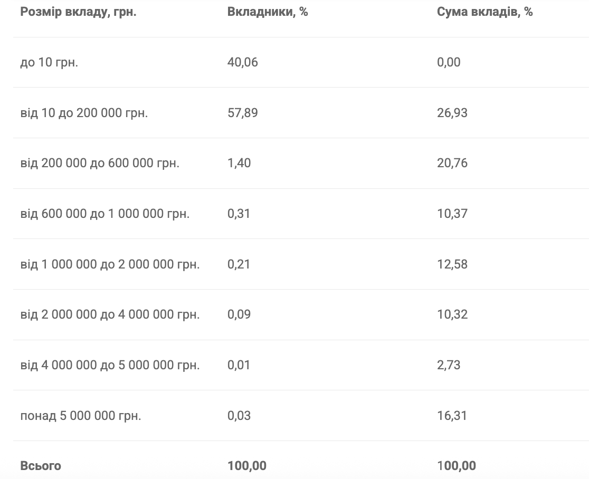
Task: Click the 'Вкладники, %' column header
Action: point(267,12)
